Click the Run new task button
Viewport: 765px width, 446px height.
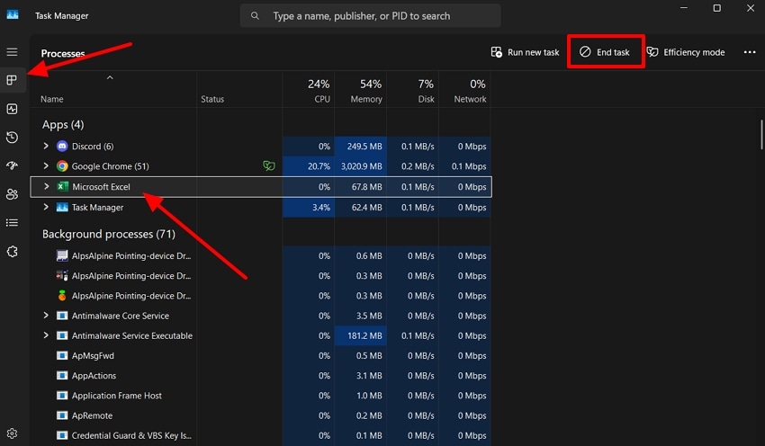[x=525, y=52]
